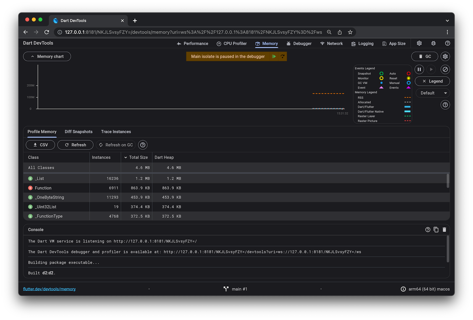Resume the paused main isolate

[x=274, y=56]
